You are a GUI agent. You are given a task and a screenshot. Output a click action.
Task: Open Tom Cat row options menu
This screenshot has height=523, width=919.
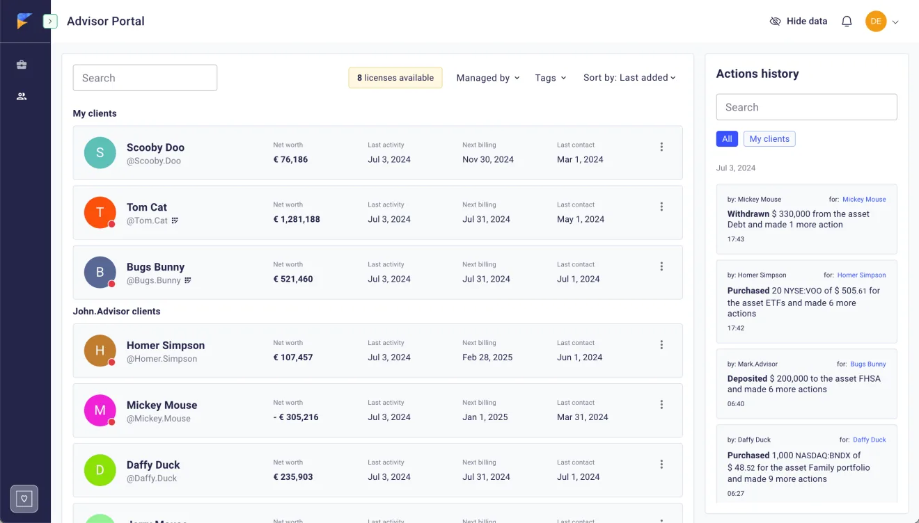pyautogui.click(x=661, y=207)
